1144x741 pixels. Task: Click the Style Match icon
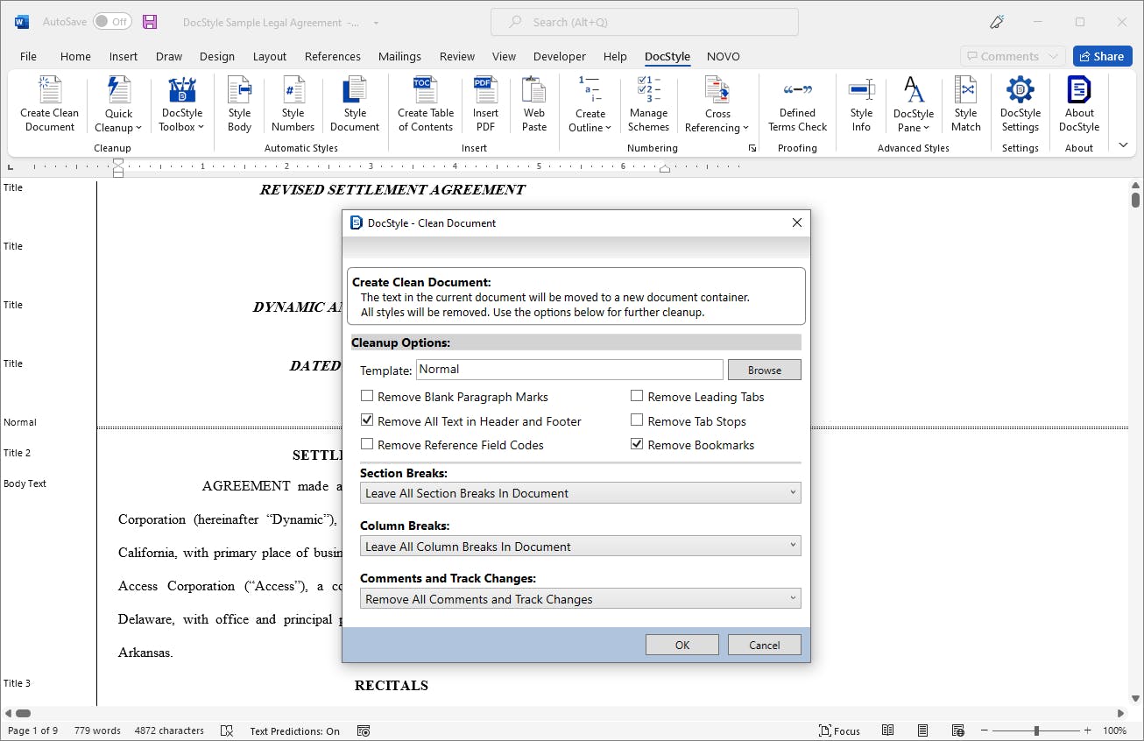pyautogui.click(x=966, y=90)
